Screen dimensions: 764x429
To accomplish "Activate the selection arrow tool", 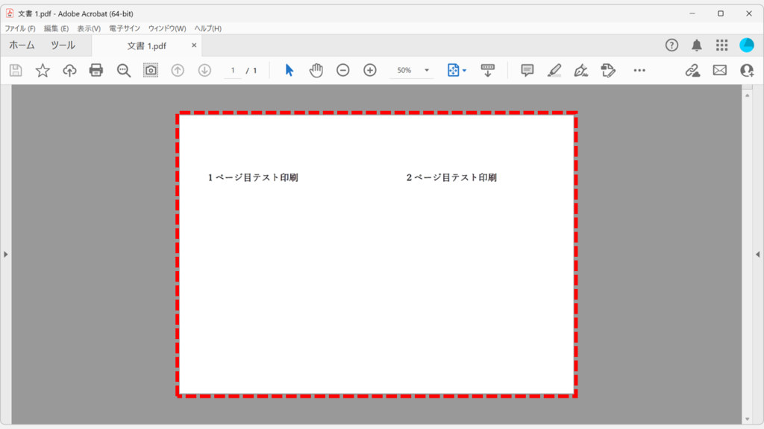I will 289,71.
